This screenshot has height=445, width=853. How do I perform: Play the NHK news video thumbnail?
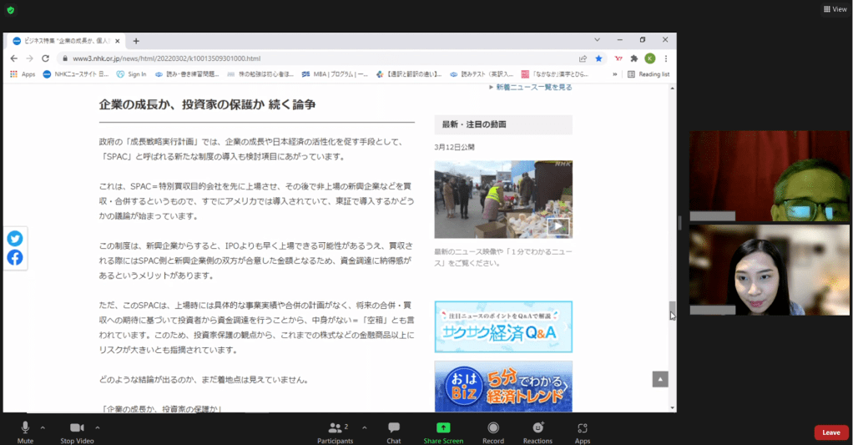[558, 225]
